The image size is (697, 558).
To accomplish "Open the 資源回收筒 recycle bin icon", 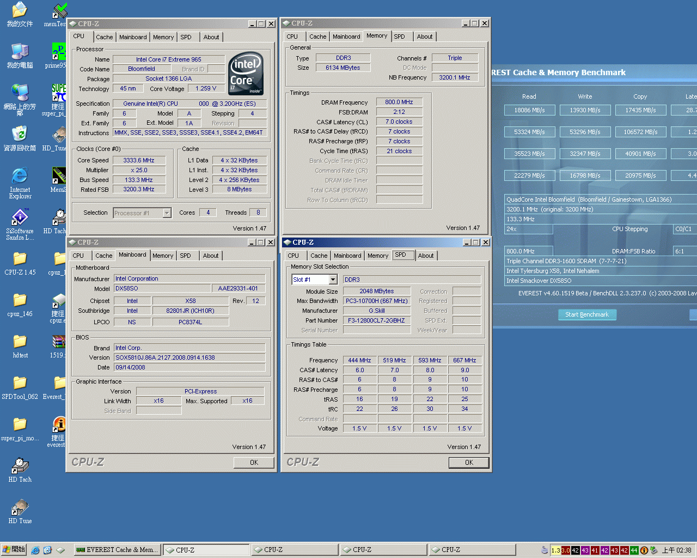I will [x=20, y=138].
